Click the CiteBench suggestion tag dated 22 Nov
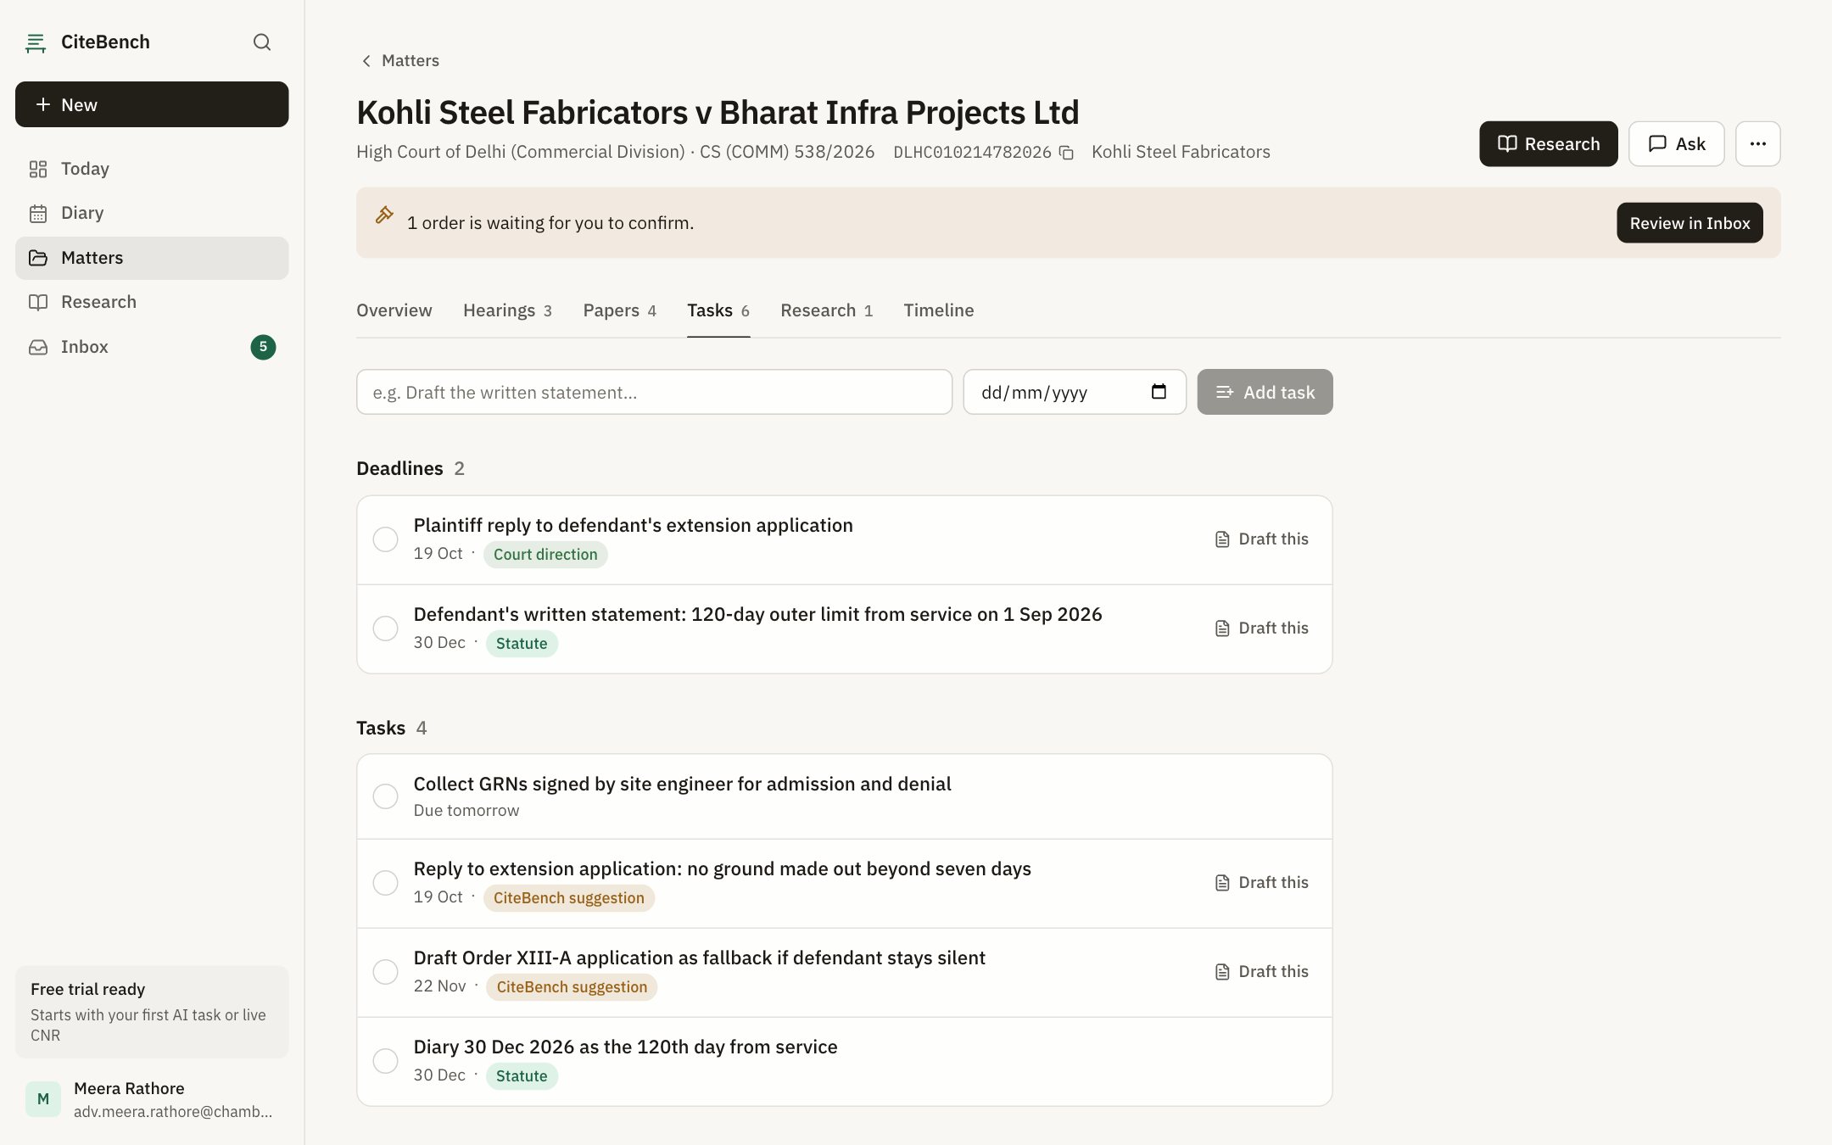The image size is (1832, 1145). click(x=572, y=987)
